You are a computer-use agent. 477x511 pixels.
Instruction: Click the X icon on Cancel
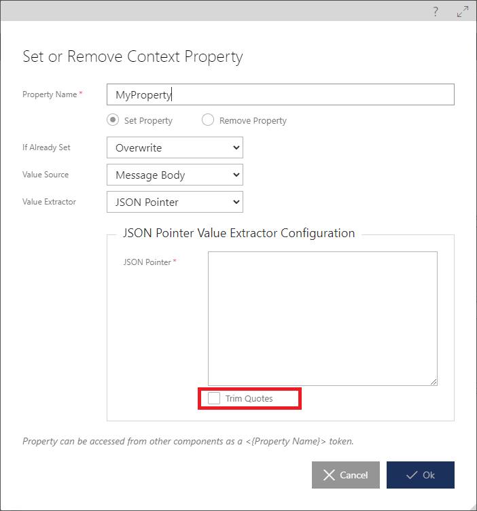click(329, 475)
